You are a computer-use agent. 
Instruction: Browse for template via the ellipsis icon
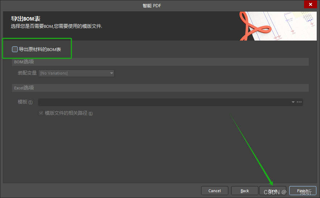[299, 102]
